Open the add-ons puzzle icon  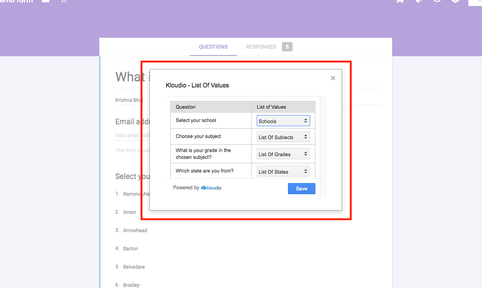400,1
